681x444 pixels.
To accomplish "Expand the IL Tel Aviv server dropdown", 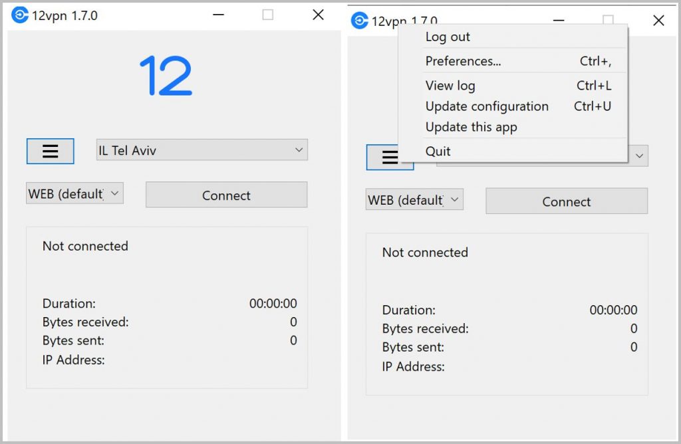I will pyautogui.click(x=201, y=150).
